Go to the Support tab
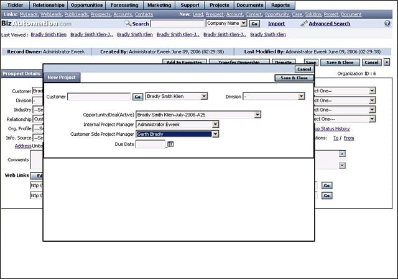The height and width of the screenshot is (279, 398). [190, 5]
